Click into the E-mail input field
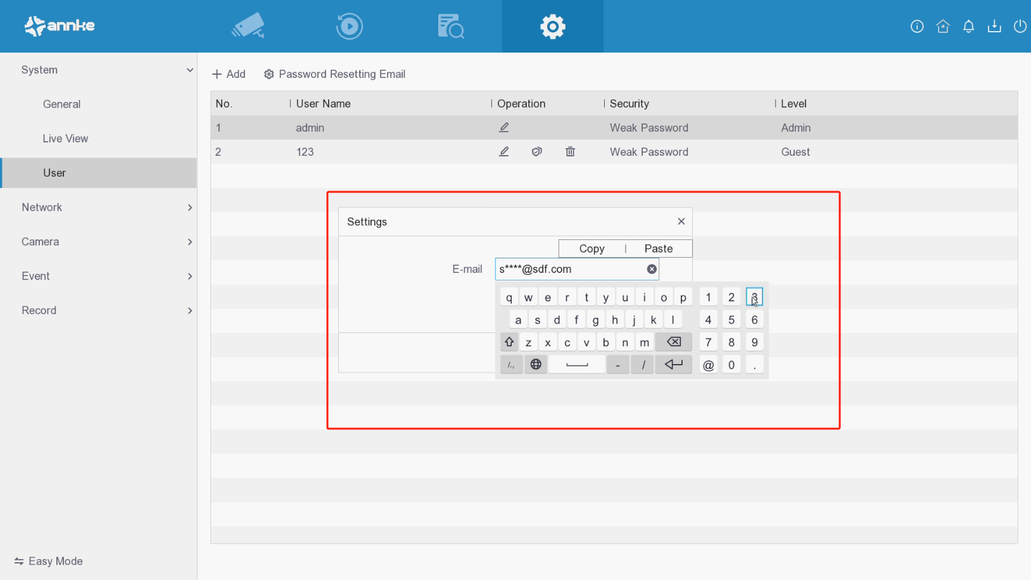Viewport: 1031px width, 580px height. point(570,269)
